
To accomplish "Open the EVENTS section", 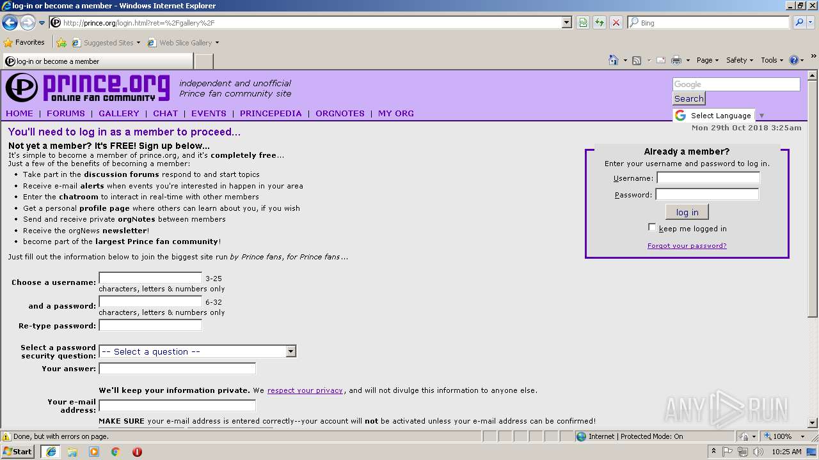I will [209, 113].
